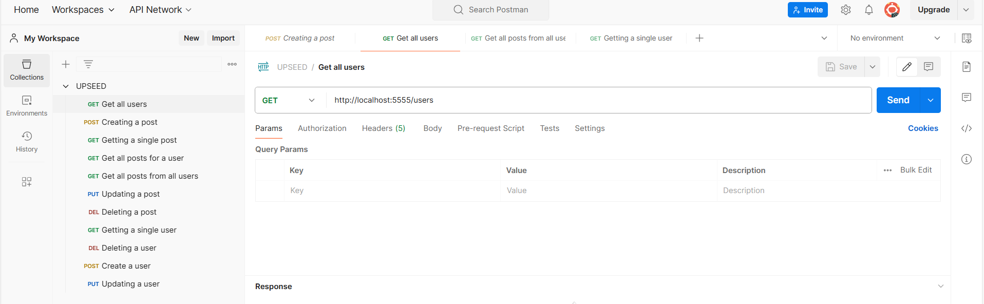Switch to the Headers (5) tab
Image resolution: width=984 pixels, height=304 pixels.
coord(384,128)
